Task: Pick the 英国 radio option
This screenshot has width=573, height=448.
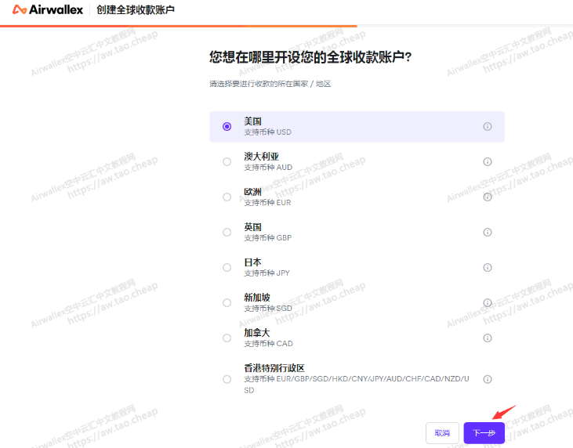Action: click(x=227, y=233)
